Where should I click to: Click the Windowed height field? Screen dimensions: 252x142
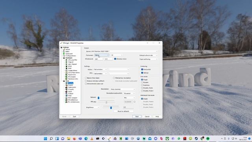point(108,59)
